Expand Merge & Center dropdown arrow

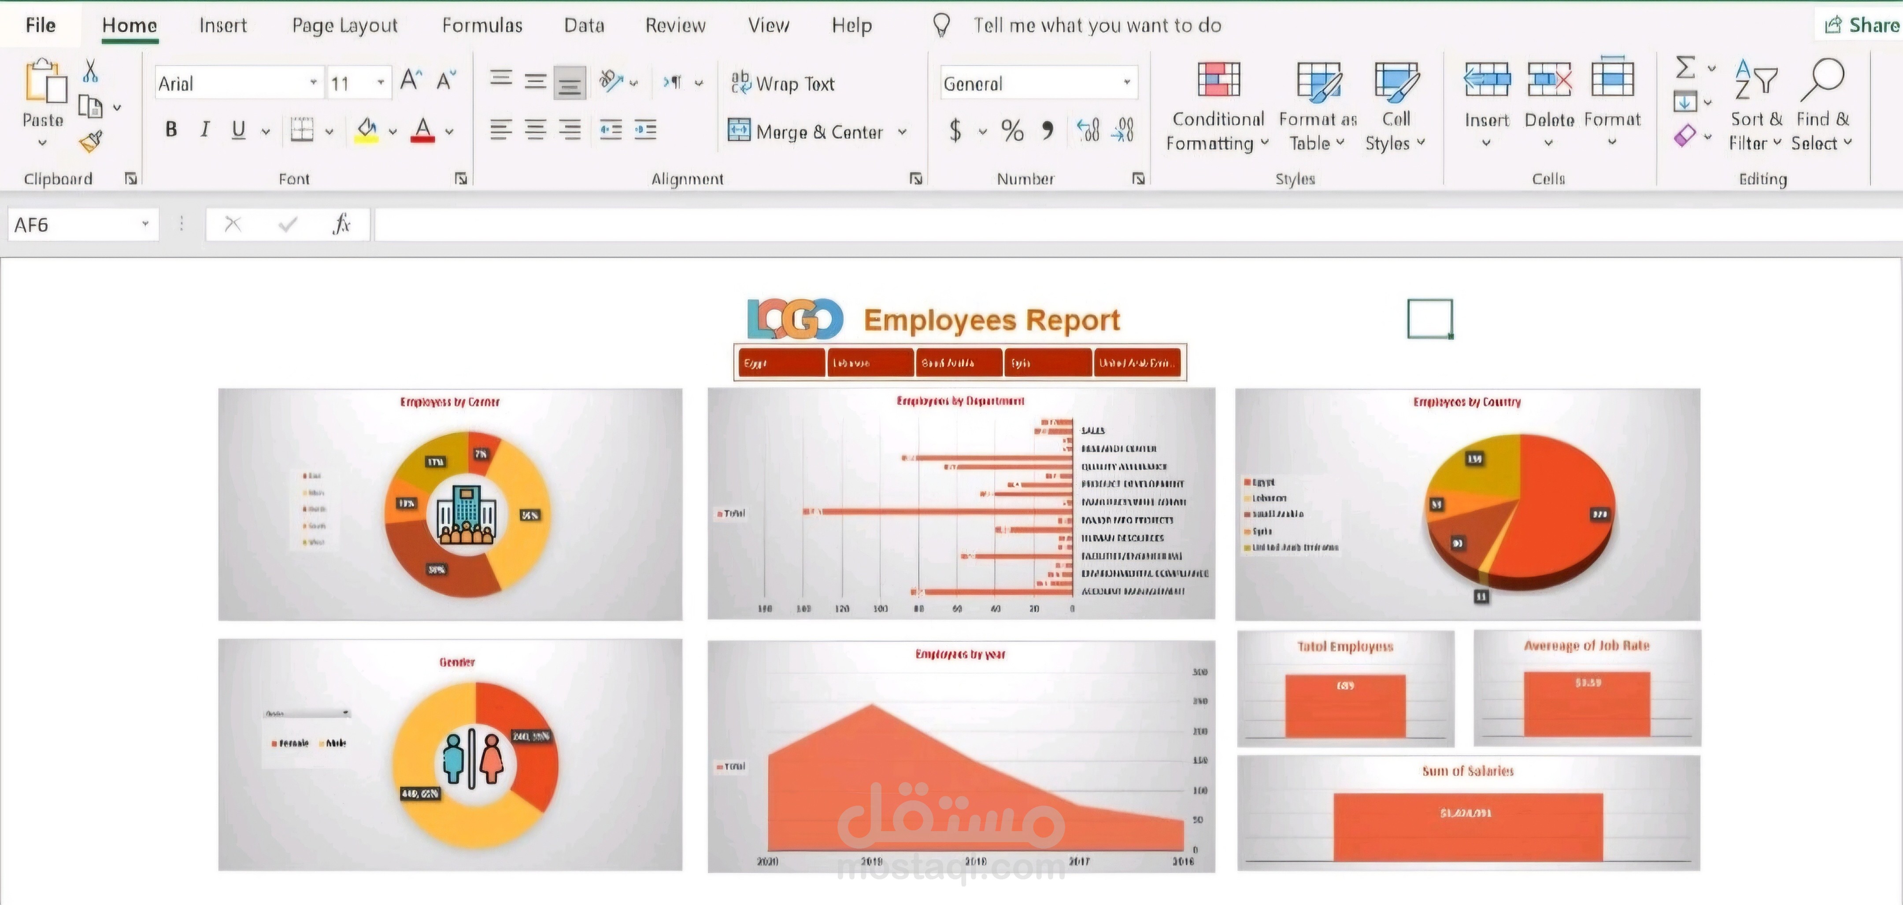point(902,132)
